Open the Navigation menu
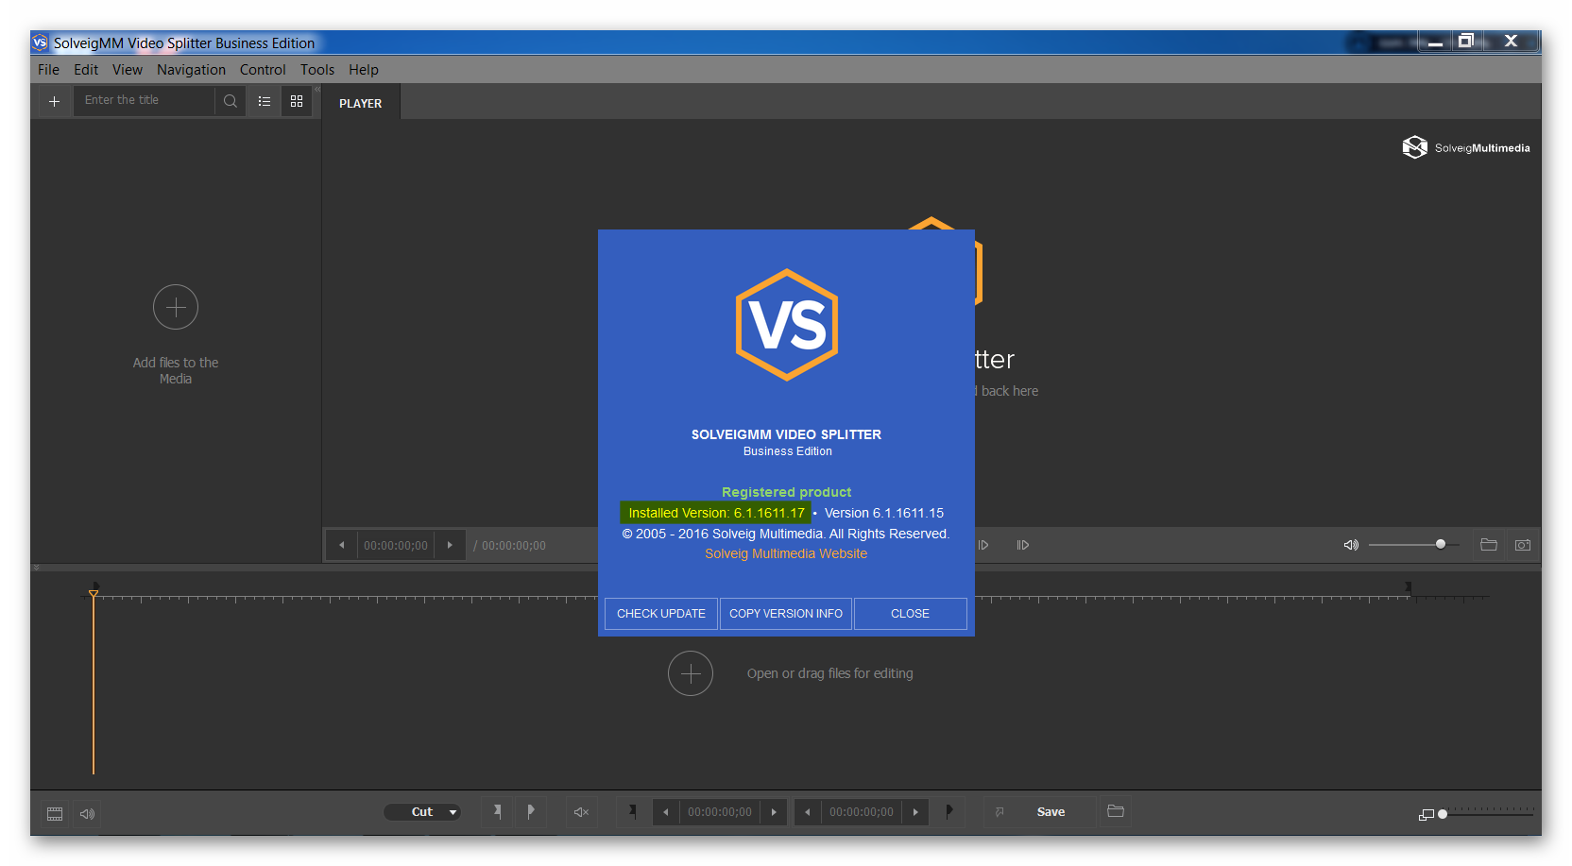This screenshot has height=866, width=1572. [x=191, y=69]
